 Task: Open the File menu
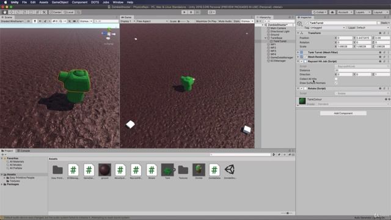[x=24, y=2]
